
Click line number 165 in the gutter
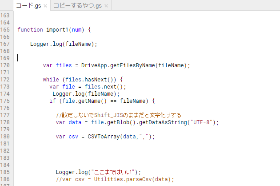(x=5, y=30)
